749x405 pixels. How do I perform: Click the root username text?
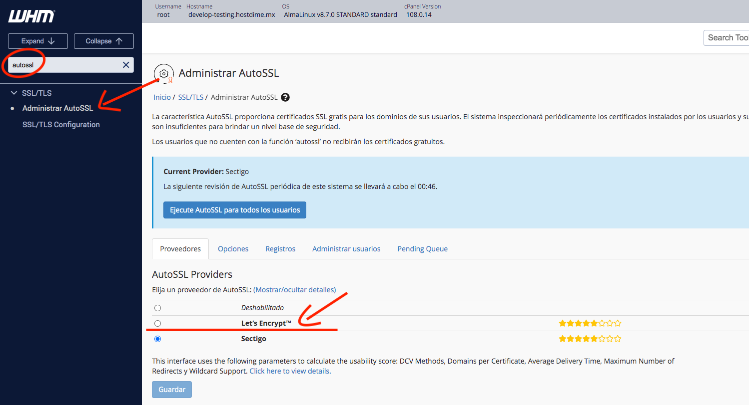(x=163, y=15)
